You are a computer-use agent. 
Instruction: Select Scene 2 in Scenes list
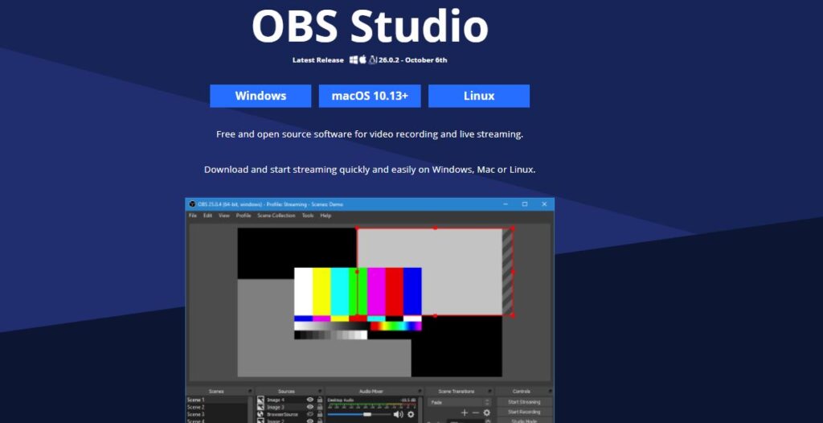tap(217, 407)
